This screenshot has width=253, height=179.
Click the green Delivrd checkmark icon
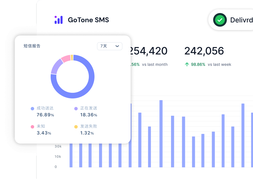point(220,20)
